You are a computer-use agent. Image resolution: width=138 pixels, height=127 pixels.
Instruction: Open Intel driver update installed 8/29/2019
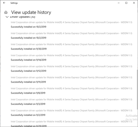[72, 122]
